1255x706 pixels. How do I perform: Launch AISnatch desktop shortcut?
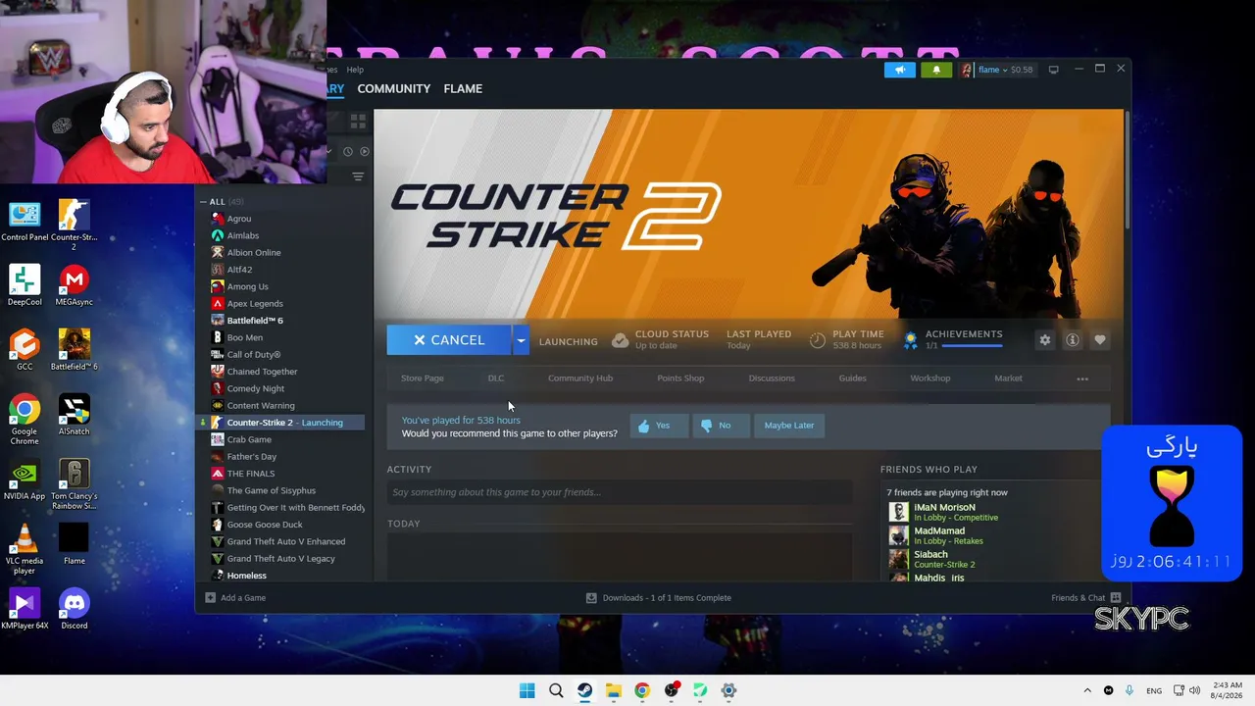74,415
